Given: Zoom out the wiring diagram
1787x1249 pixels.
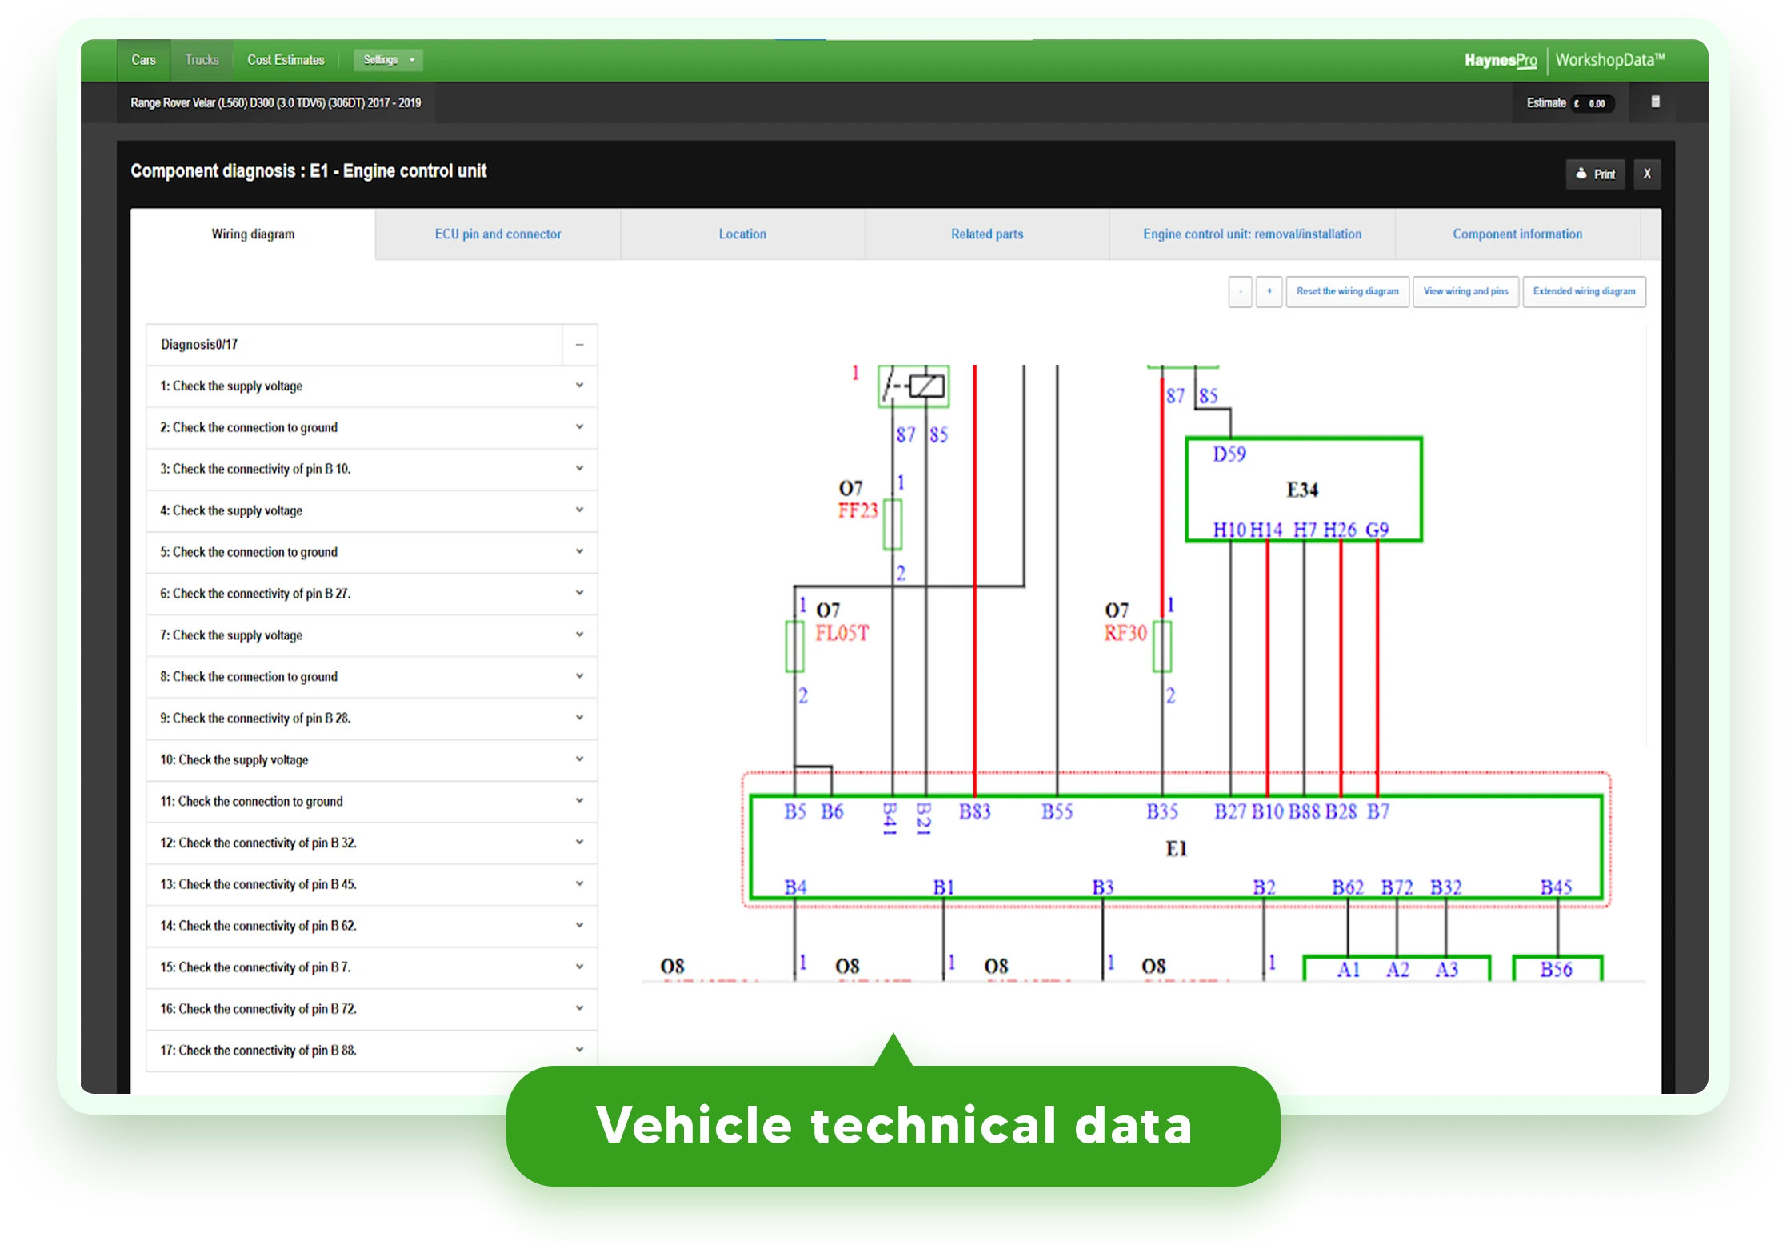Looking at the screenshot, I should 1240,291.
